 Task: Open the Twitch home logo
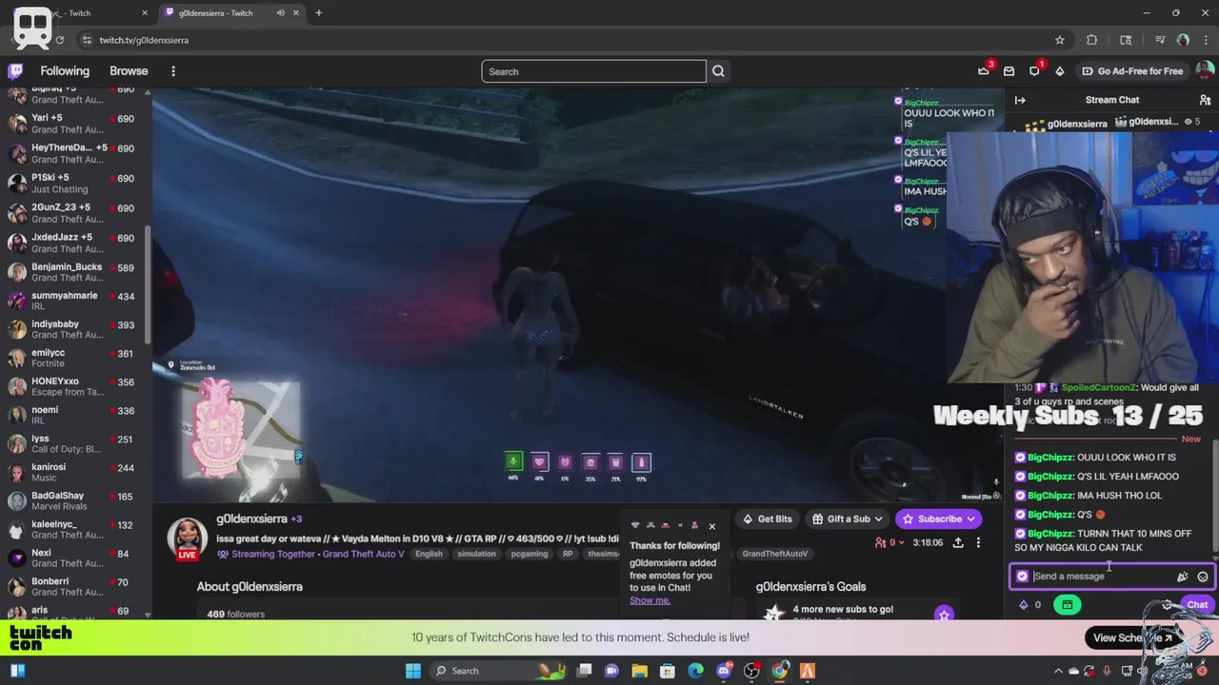pyautogui.click(x=15, y=71)
